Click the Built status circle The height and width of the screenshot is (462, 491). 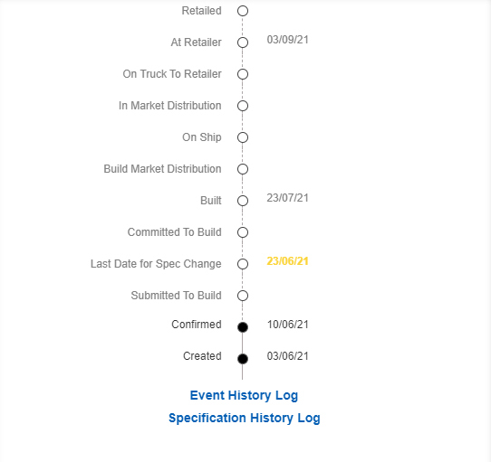pos(243,201)
